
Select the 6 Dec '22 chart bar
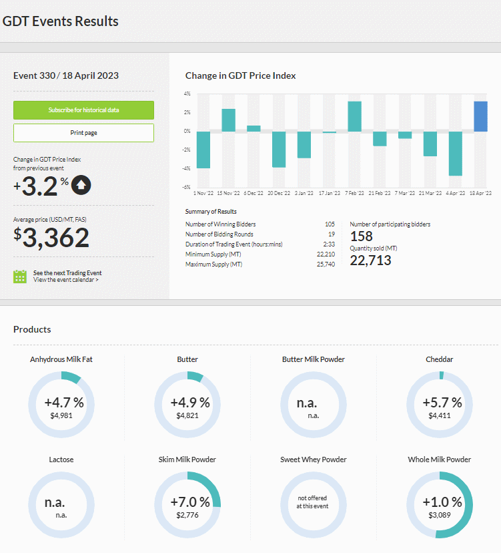[x=254, y=129]
